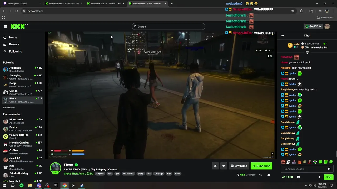Switch to the scaredftw Stream tab
Image resolution: width=337 pixels, height=189 pixels.
[x=106, y=4]
